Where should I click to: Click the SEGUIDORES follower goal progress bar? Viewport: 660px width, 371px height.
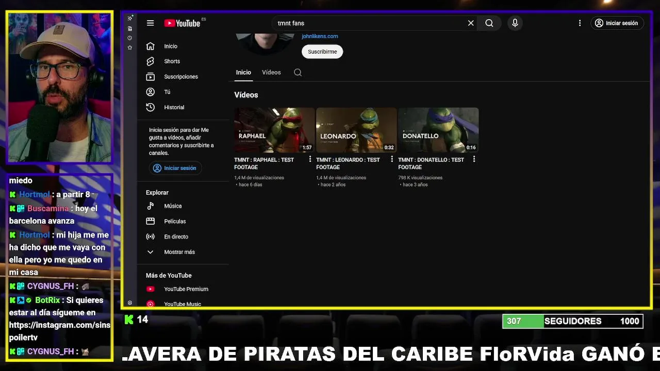tap(573, 321)
